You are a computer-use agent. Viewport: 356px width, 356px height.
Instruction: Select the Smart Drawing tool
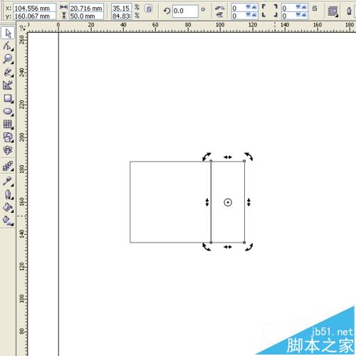8,85
